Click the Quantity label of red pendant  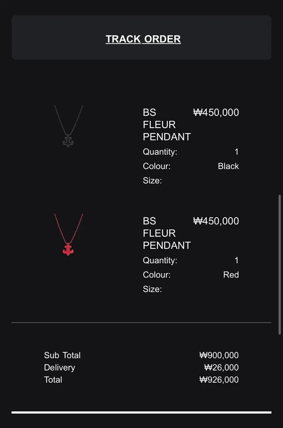click(x=160, y=260)
